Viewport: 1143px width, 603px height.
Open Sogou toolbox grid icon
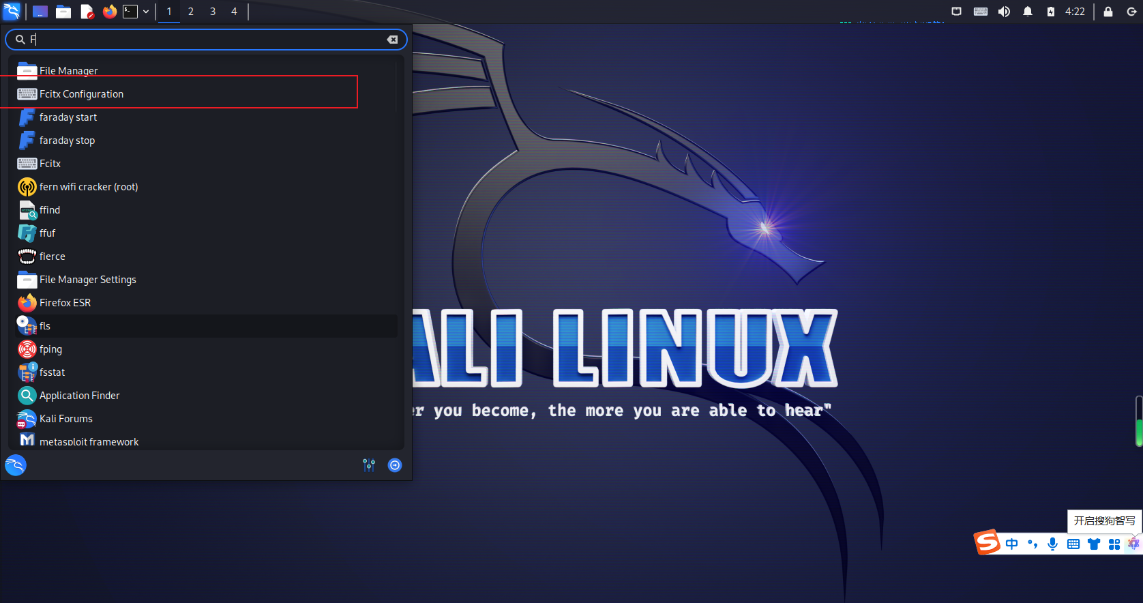click(1114, 544)
